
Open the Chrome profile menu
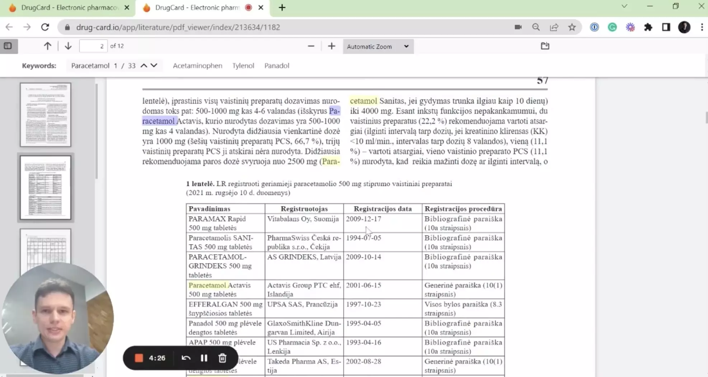pos(685,27)
